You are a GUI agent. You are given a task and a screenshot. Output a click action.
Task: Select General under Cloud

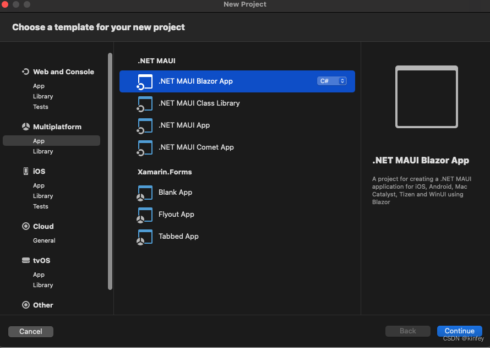[x=44, y=240]
